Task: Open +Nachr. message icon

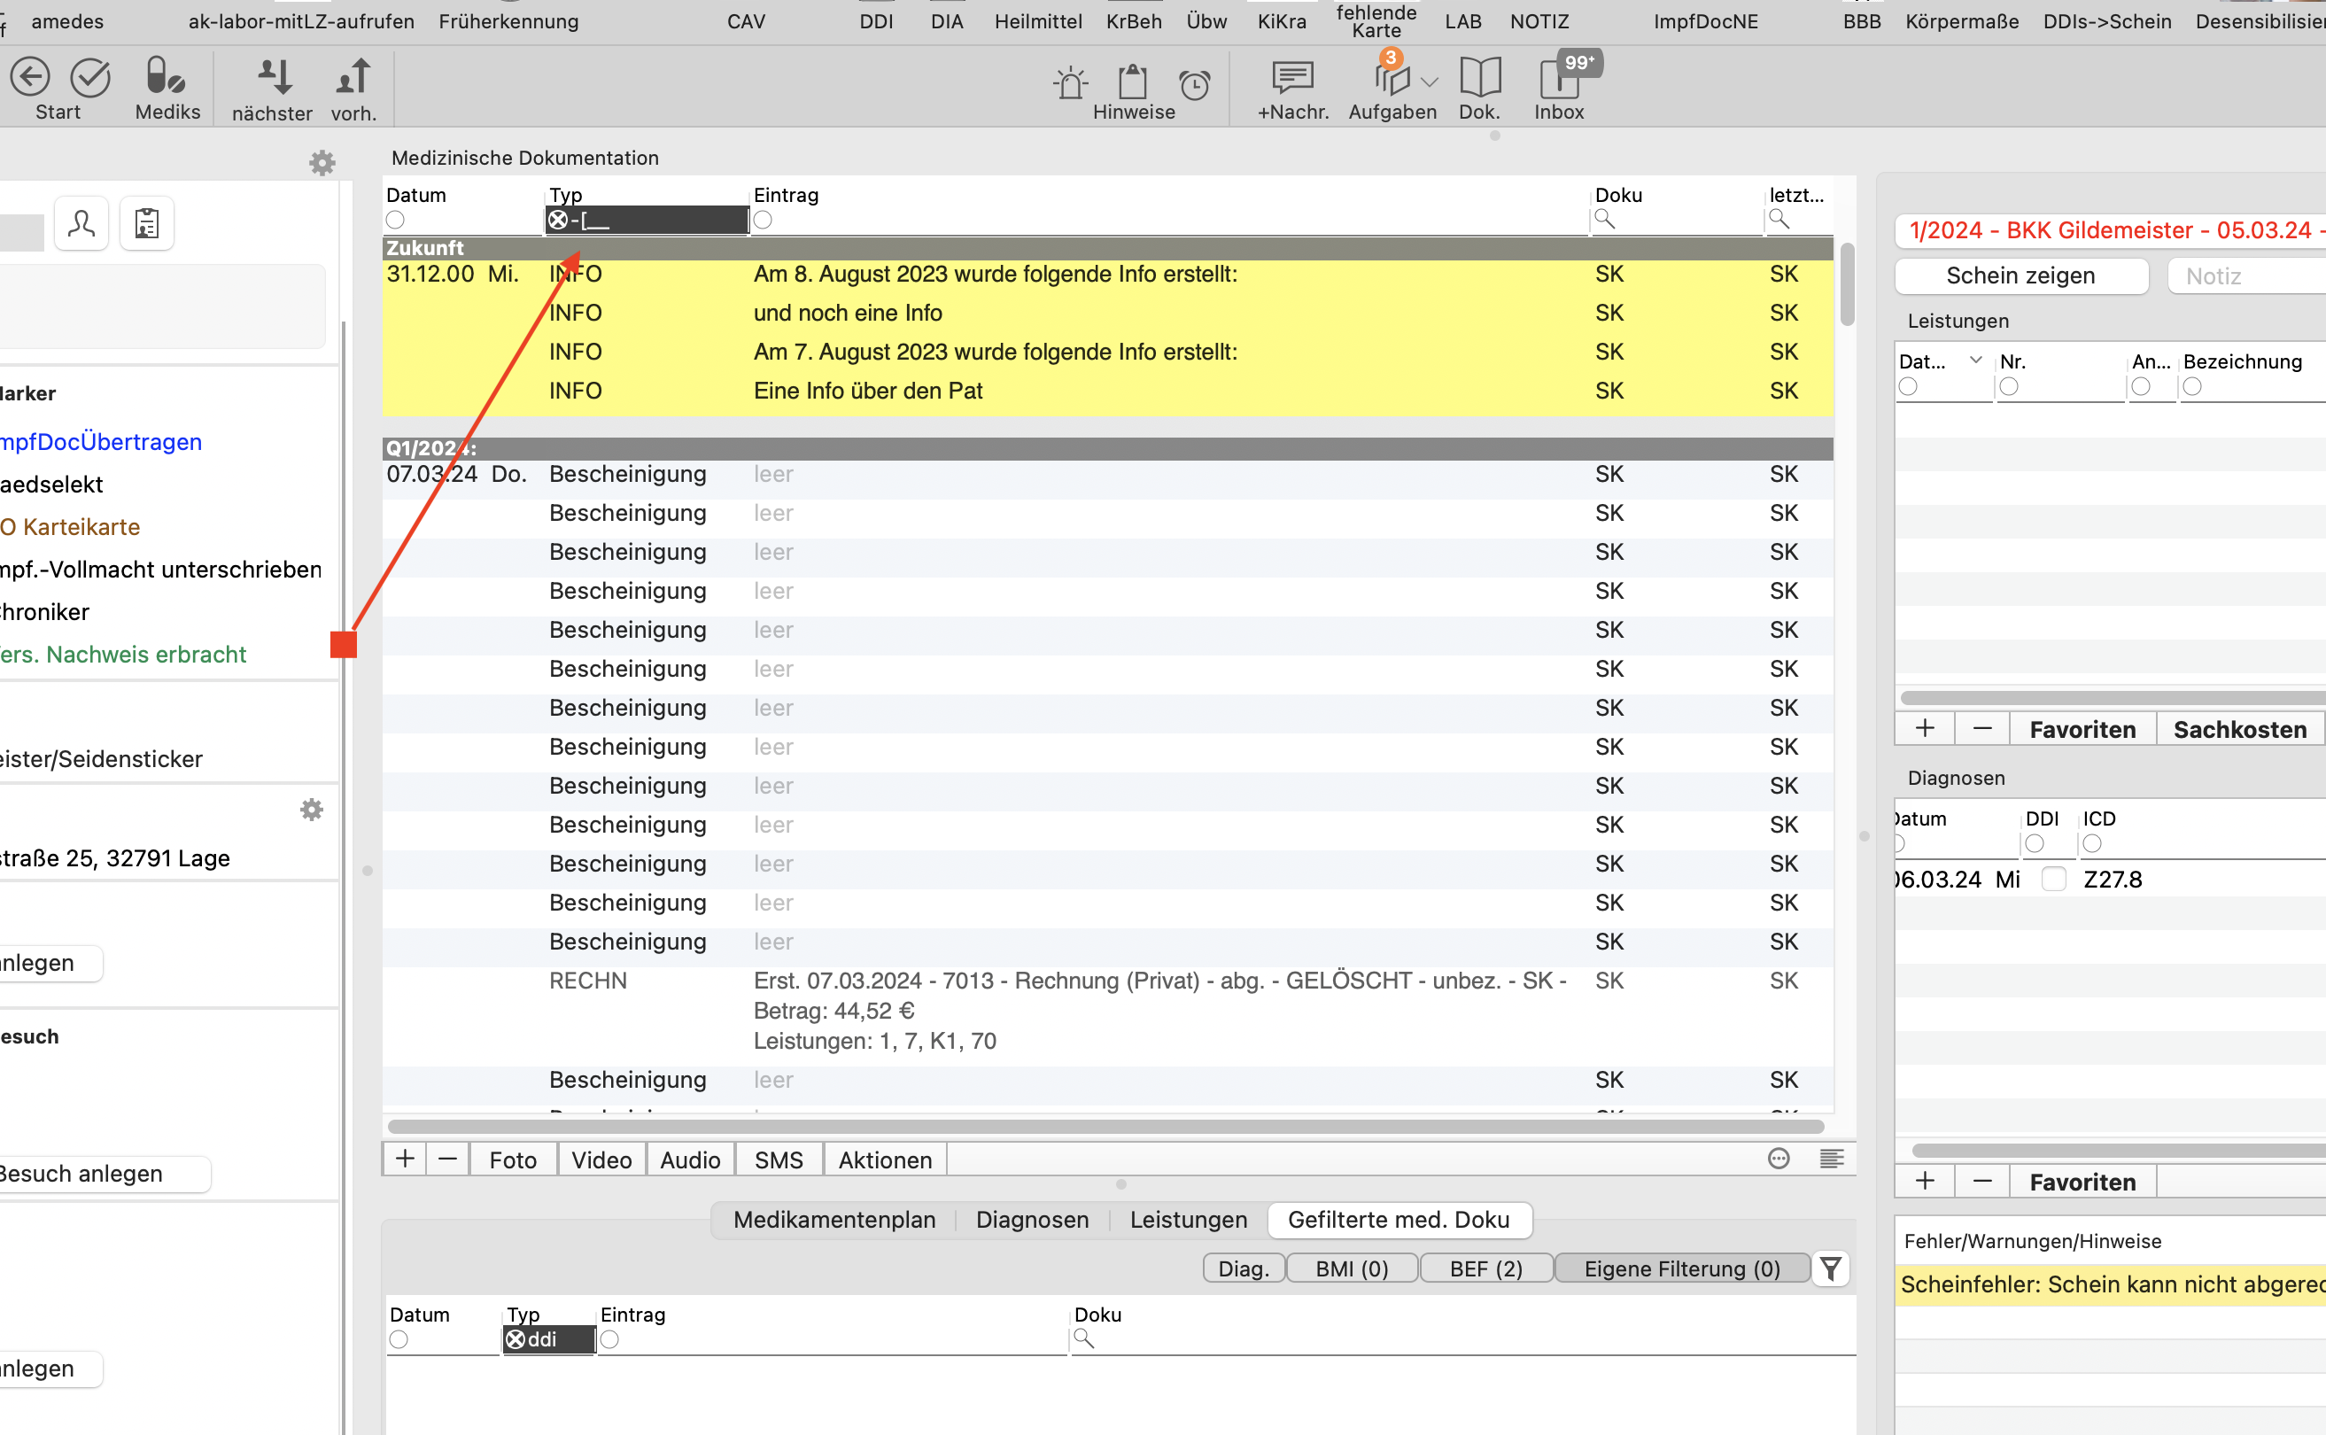Action: (x=1292, y=77)
